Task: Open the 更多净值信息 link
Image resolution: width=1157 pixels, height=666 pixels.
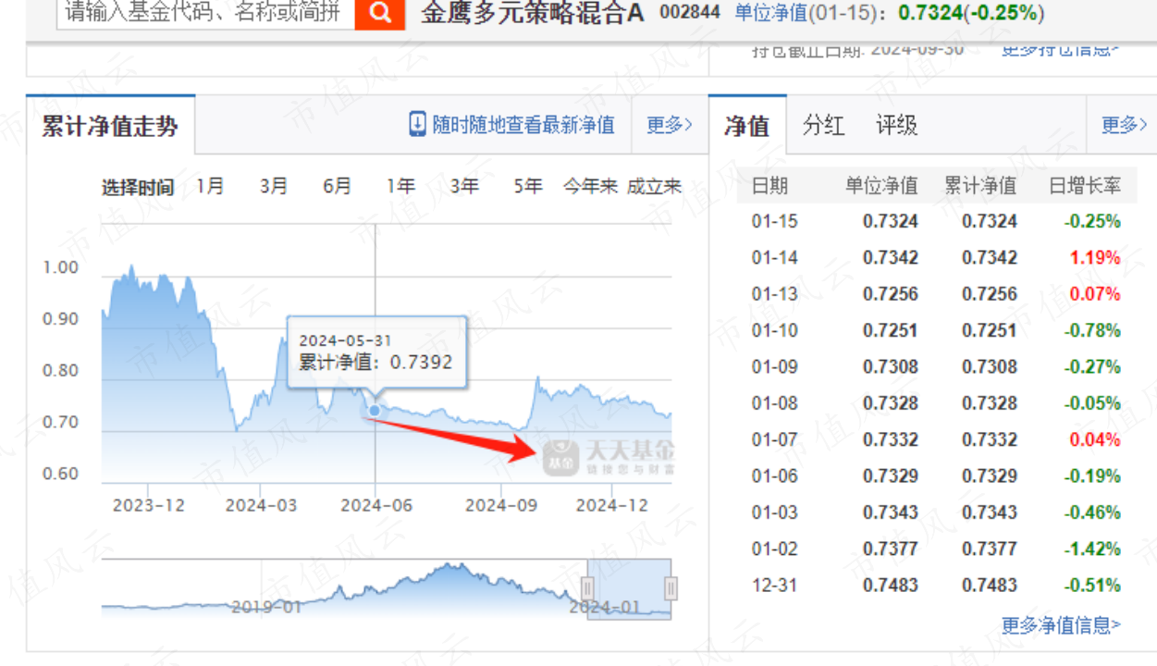Action: 1062,625
